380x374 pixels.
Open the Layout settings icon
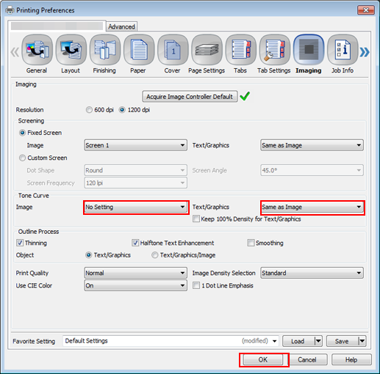(71, 50)
